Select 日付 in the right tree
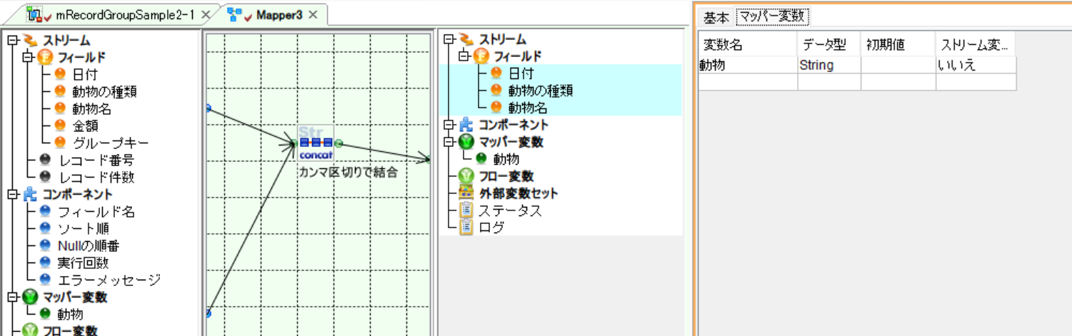 [x=521, y=73]
